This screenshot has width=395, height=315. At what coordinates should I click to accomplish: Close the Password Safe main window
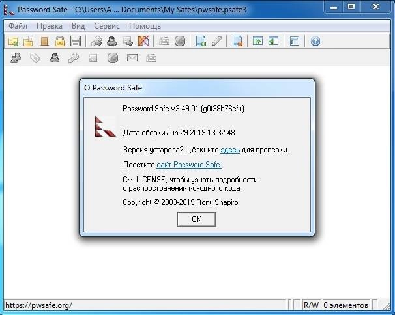click(376, 7)
